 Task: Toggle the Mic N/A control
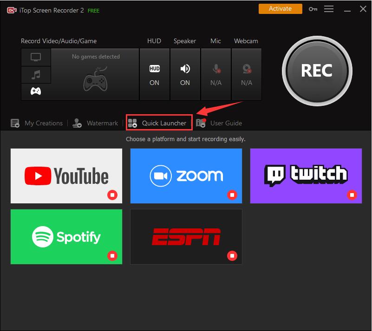[x=216, y=74]
